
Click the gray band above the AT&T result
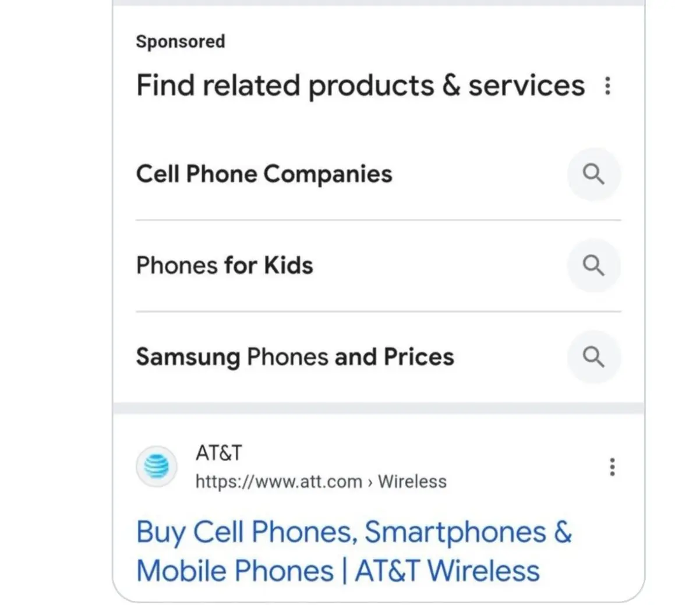pyautogui.click(x=378, y=408)
